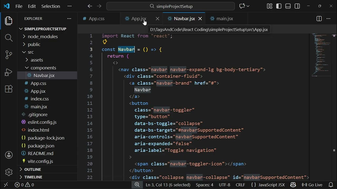This screenshot has width=337, height=189.
Task: Open Explorer Views and More Actions ellipsis
Action: click(x=69, y=19)
